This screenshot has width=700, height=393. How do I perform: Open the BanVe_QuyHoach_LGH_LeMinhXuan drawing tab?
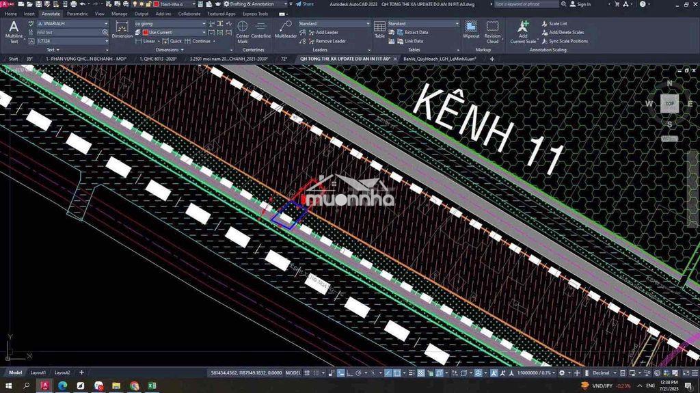tap(440, 59)
